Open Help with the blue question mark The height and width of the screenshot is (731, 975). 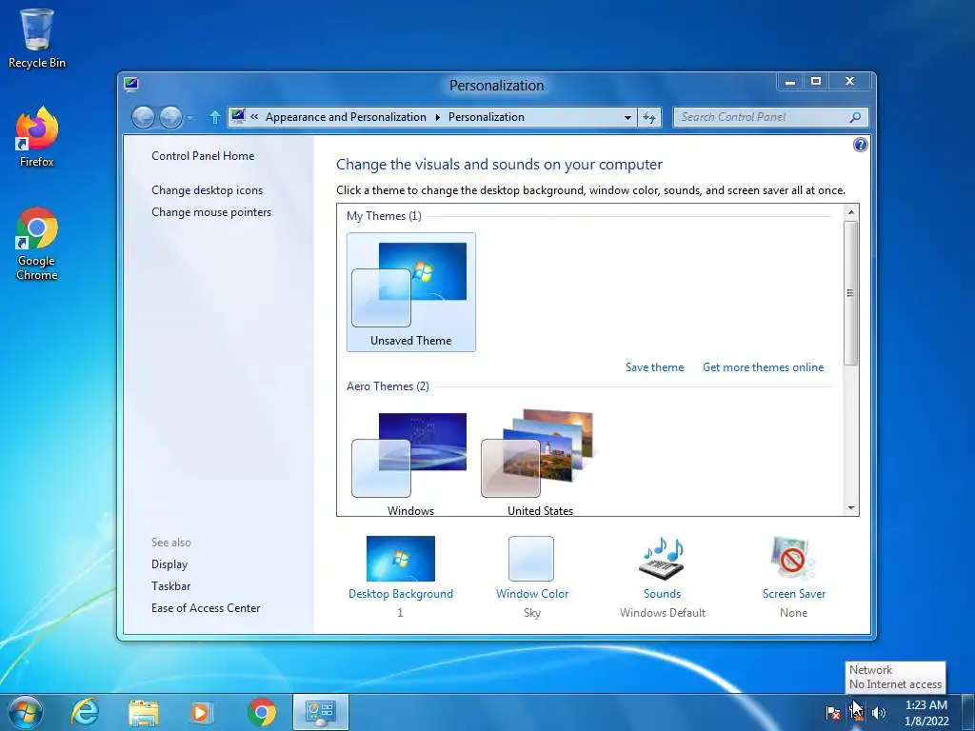point(860,145)
